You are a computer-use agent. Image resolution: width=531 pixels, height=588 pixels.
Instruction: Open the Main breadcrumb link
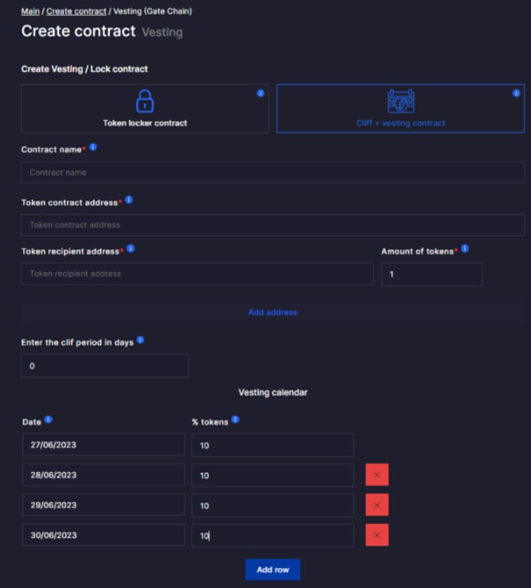click(30, 11)
